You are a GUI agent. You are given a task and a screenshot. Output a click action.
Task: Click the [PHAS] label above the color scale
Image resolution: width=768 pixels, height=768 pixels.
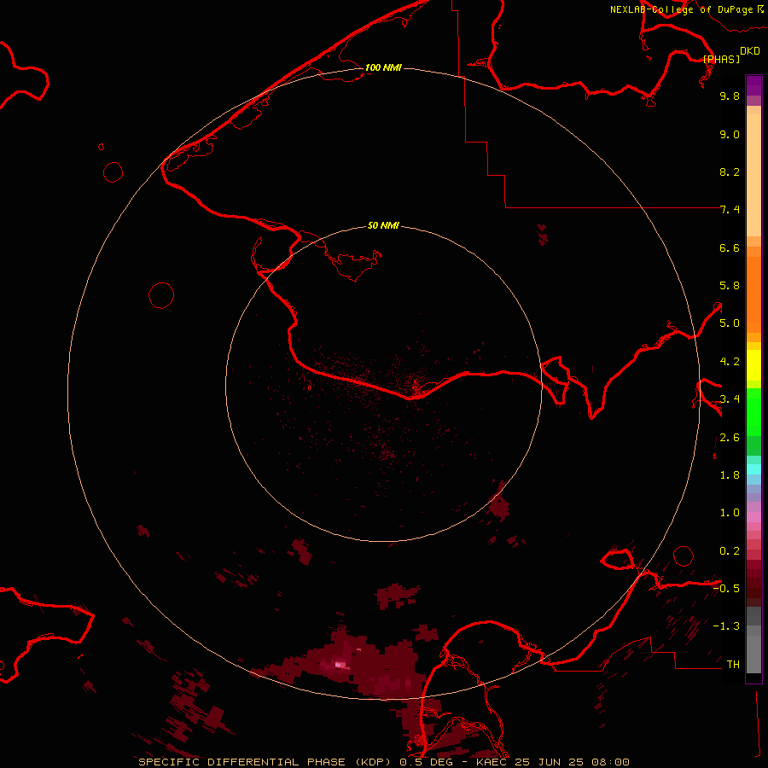coord(721,60)
